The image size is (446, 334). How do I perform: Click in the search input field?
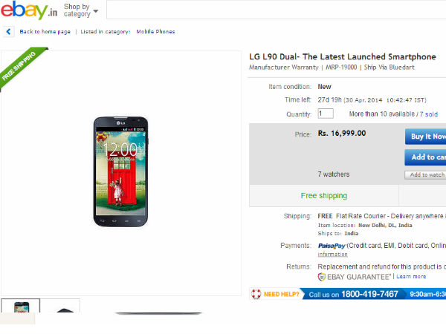click(x=275, y=10)
